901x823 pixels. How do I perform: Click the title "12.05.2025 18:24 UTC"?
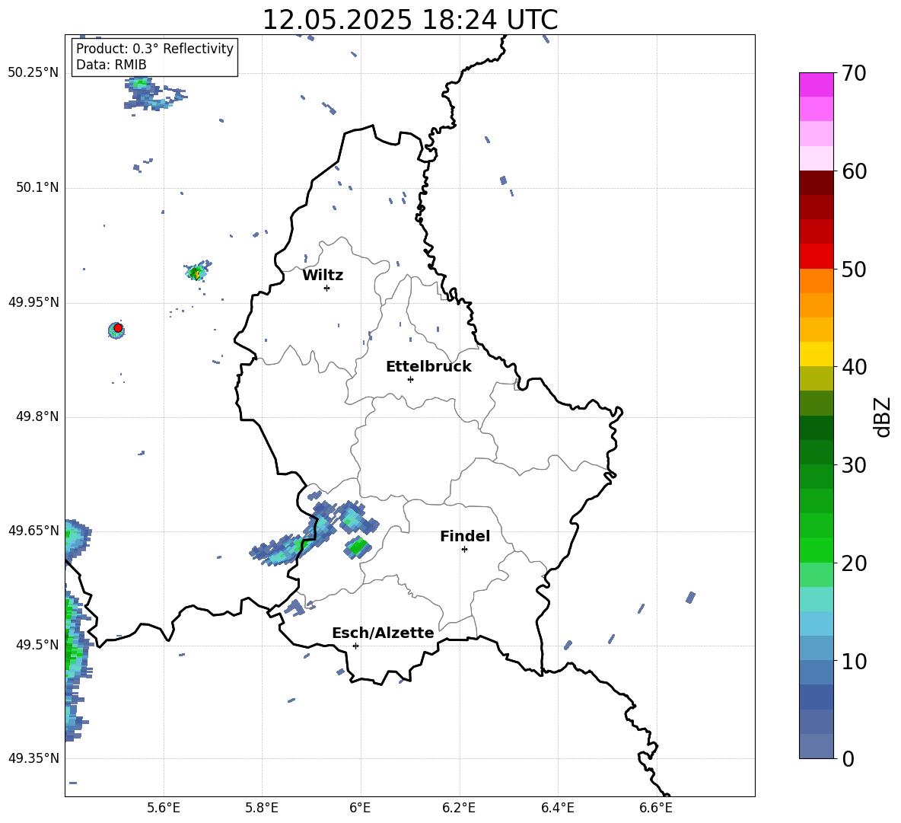(x=409, y=20)
